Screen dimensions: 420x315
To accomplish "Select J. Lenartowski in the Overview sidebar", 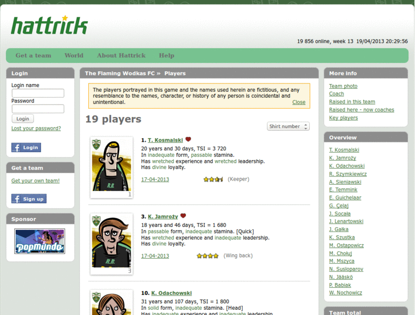I will [x=346, y=221].
